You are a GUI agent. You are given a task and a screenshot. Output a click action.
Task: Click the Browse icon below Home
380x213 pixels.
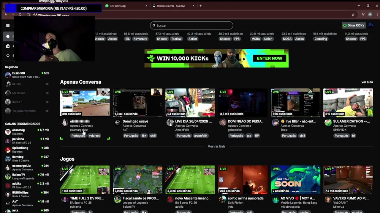(x=8, y=46)
